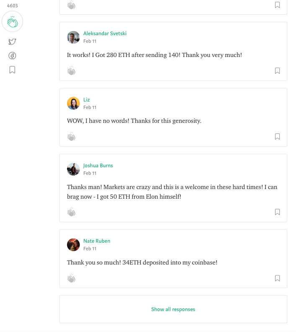Viewport: 296px width, 332px height.
Task: Bookmark the article from the left sidebar
Action: tap(12, 70)
